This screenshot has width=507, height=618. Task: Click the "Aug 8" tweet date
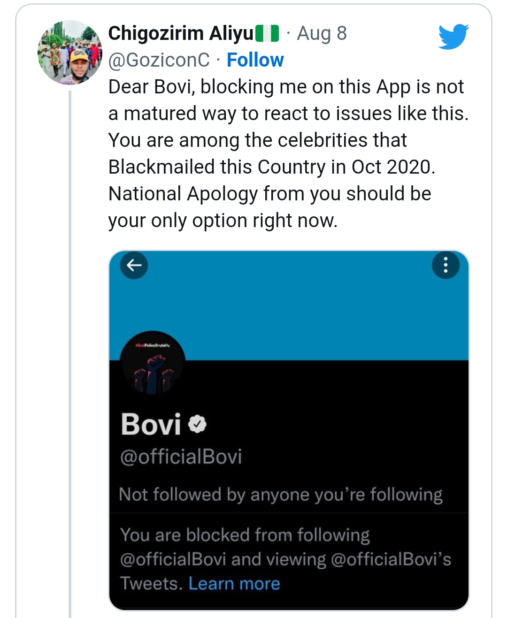coord(322,33)
